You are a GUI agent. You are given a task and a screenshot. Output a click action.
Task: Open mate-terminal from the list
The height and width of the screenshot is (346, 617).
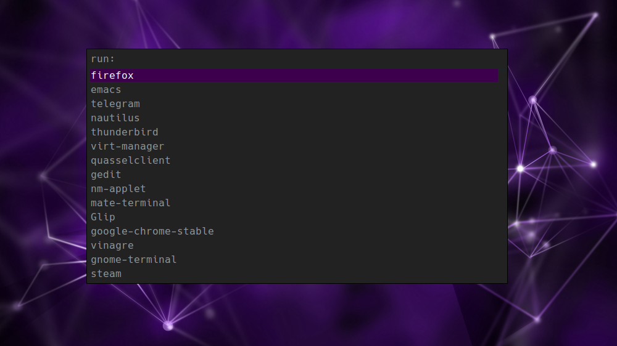pos(131,203)
